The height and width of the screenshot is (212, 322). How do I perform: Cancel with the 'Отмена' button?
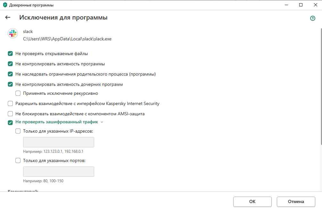coord(296,202)
